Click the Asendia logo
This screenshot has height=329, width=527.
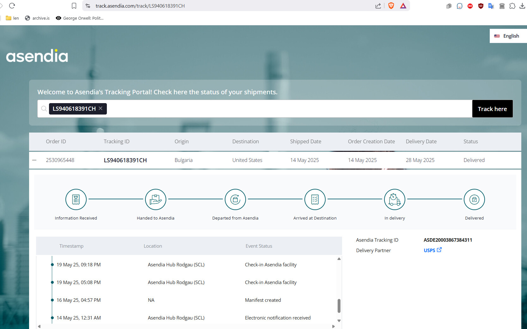[37, 56]
